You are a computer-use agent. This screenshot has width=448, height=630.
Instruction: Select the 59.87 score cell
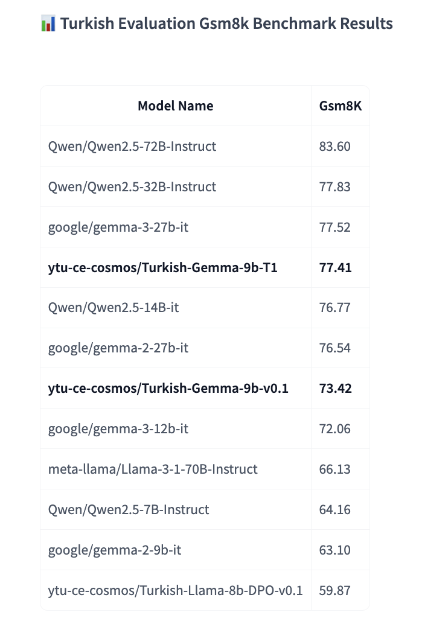pyautogui.click(x=335, y=591)
